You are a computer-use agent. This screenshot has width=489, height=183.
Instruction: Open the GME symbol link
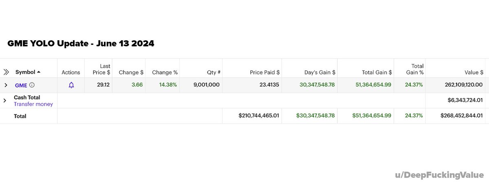[x=21, y=85]
